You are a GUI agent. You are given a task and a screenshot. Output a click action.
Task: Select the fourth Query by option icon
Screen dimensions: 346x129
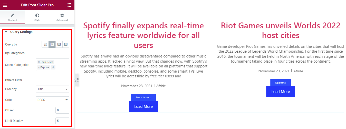tap(66, 44)
